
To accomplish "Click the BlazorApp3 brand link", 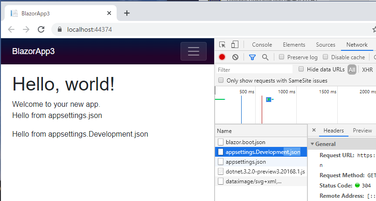I will click(x=33, y=51).
